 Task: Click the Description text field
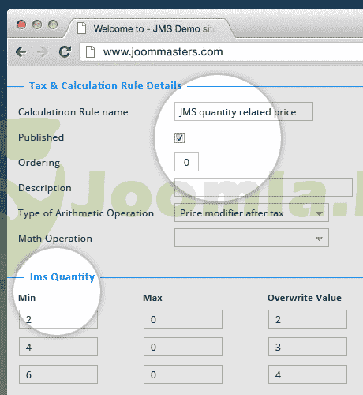pos(264,187)
